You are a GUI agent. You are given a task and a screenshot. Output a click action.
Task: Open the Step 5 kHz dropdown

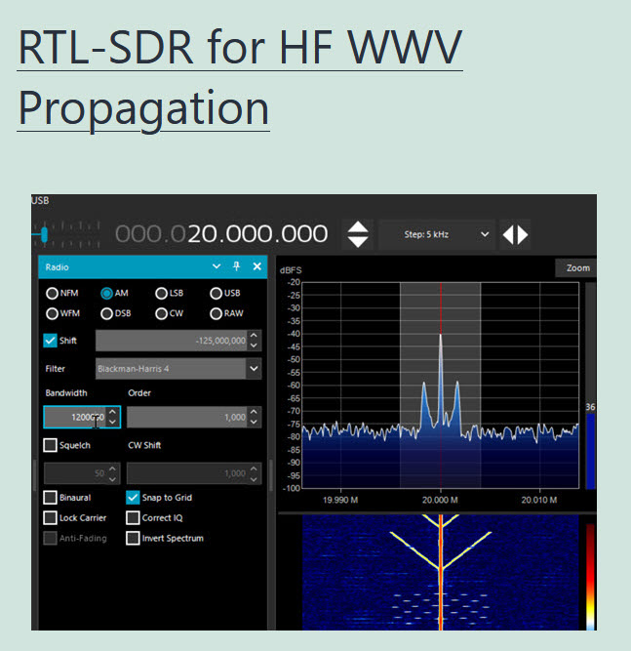435,234
